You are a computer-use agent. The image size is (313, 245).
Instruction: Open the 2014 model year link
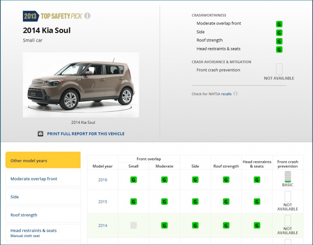click(103, 225)
